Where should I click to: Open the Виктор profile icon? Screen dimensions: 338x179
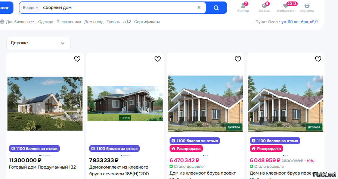(x=243, y=6)
